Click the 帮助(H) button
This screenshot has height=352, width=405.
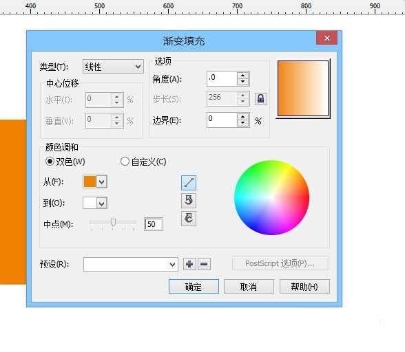tap(304, 287)
